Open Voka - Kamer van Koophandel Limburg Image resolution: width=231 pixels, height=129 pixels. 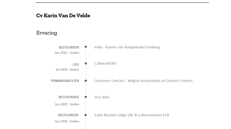tap(127, 47)
